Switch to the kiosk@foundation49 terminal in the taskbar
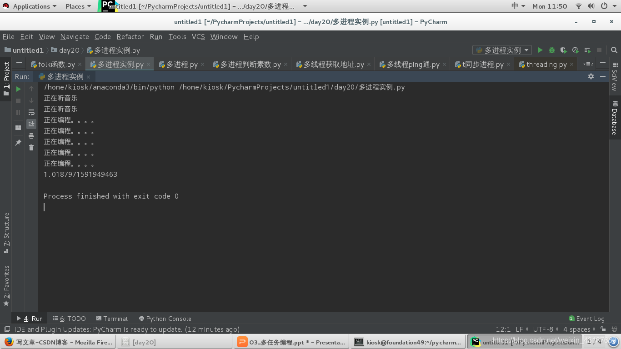The image size is (621, 349). click(408, 342)
